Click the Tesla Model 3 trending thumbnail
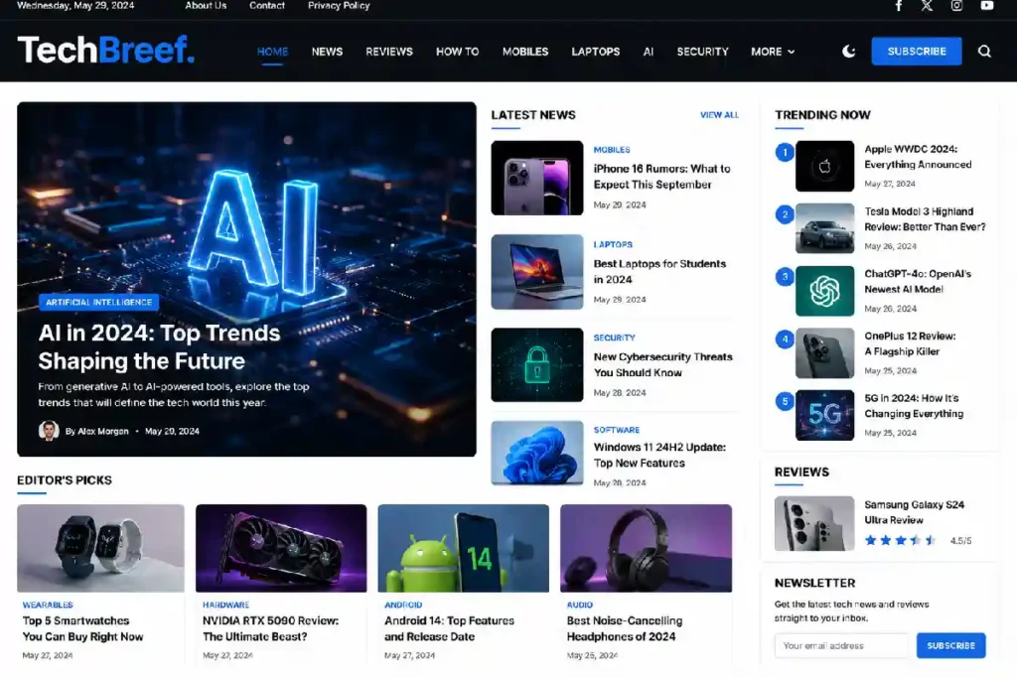 pyautogui.click(x=824, y=228)
